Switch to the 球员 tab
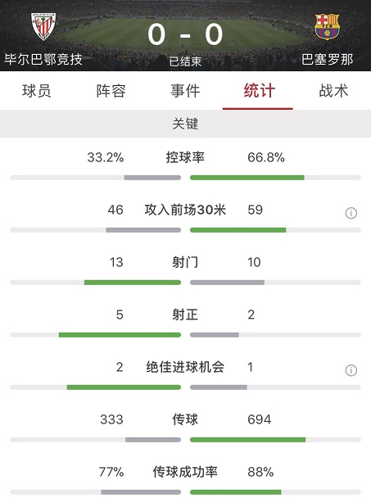Image resolution: width=371 pixels, height=503 pixels. [x=37, y=91]
